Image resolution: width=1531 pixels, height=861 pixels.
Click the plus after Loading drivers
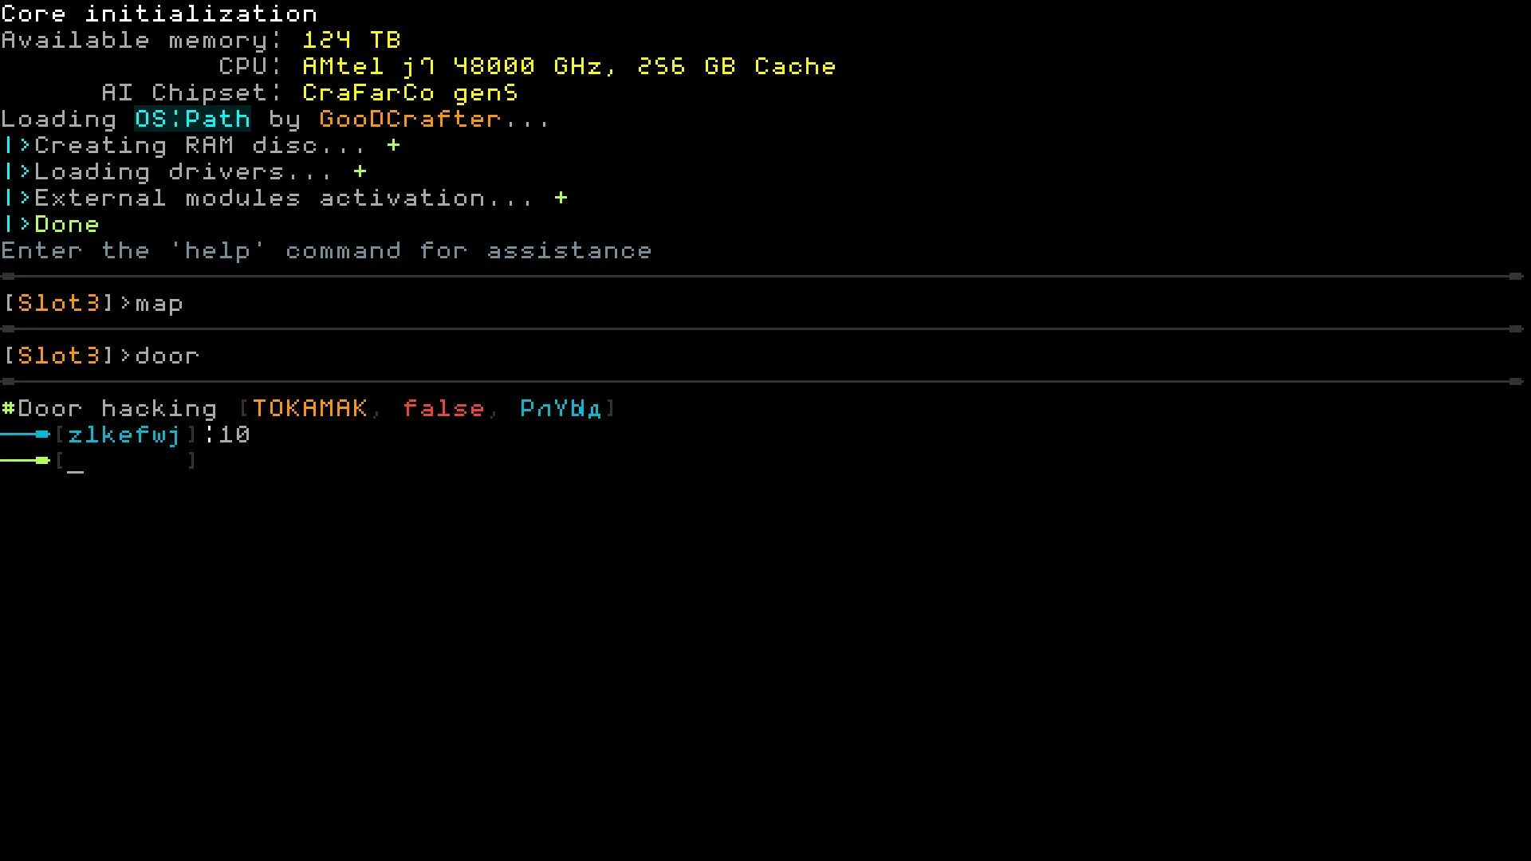(360, 172)
